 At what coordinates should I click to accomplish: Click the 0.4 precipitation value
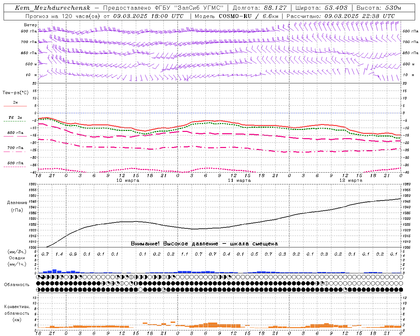point(226,254)
